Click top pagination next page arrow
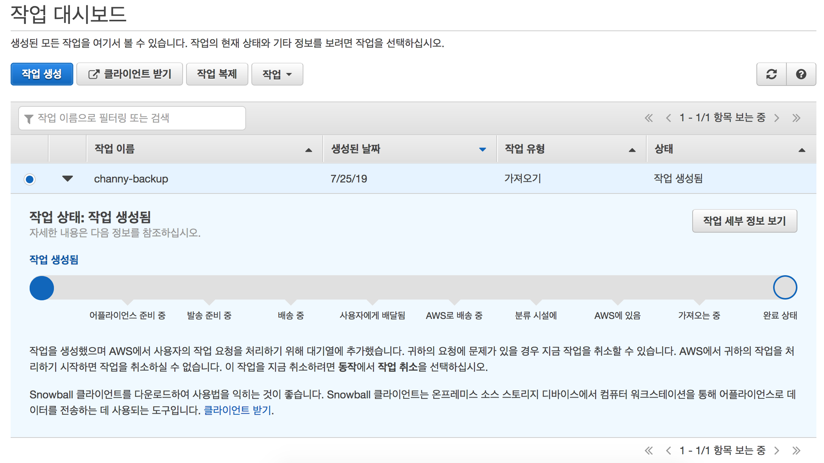824x463 pixels. 777,118
